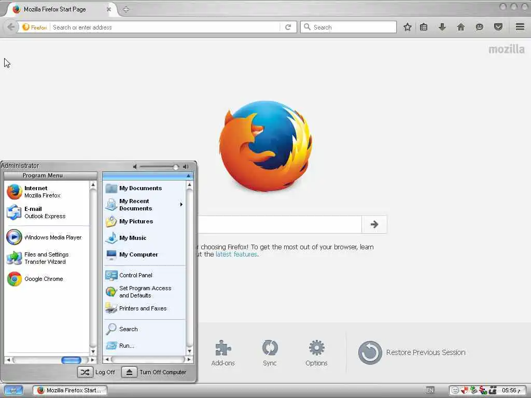Expand My Recent Documents submenu arrow
This screenshot has height=398, width=531.
(x=181, y=204)
